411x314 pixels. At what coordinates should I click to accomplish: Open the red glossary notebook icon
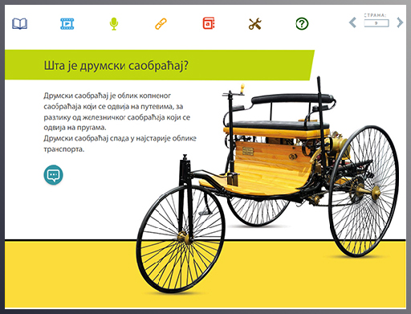209,23
